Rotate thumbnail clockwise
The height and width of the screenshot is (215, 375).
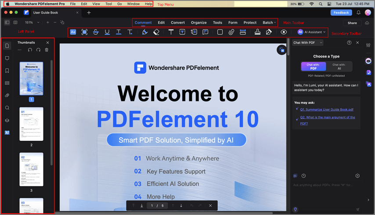38,50
